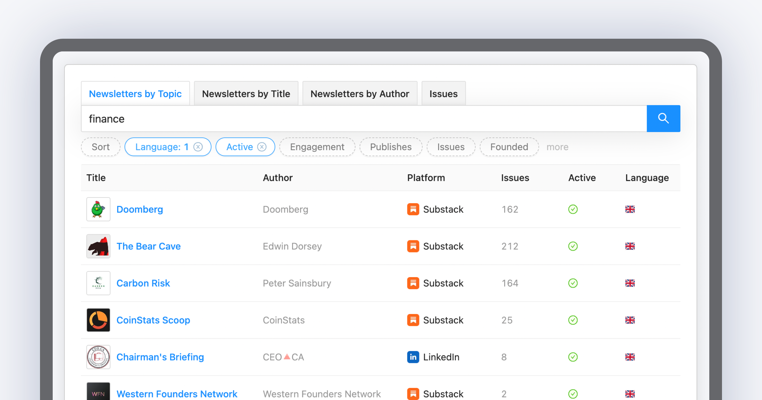Open the Carbon Risk newsletter link
The height and width of the screenshot is (400, 762).
pyautogui.click(x=143, y=283)
